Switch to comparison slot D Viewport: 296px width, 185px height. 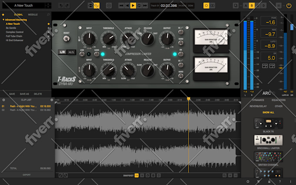[x=264, y=6]
